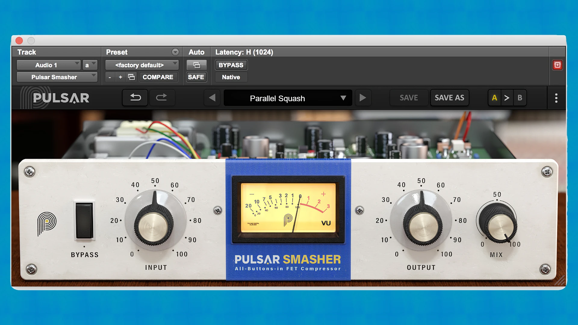578x325 pixels.
Task: Click the redo arrow button
Action: (x=162, y=98)
